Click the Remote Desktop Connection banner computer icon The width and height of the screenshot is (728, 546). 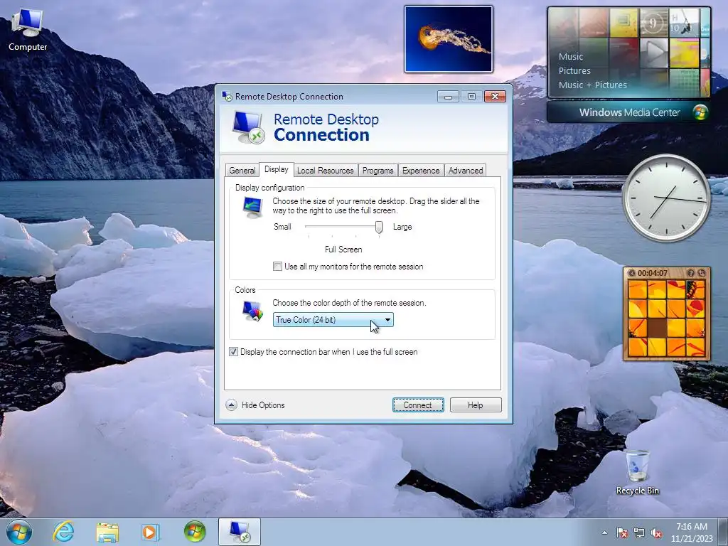coord(248,127)
